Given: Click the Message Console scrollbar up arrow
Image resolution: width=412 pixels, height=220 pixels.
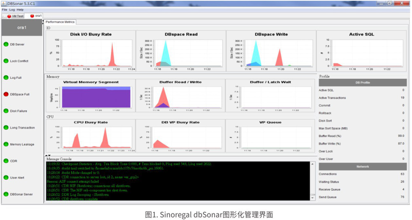Looking at the screenshot, I should coord(312,164).
